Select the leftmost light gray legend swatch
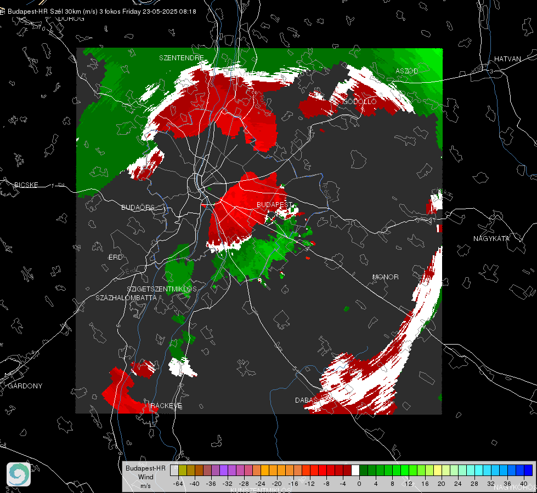This screenshot has width=537, height=493. [174, 470]
